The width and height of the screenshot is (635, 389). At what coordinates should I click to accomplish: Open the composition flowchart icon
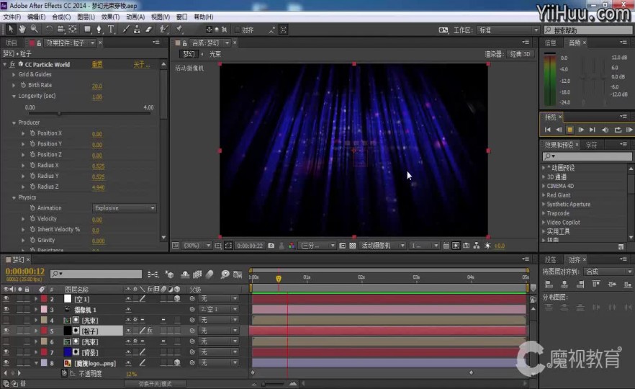(x=477, y=246)
